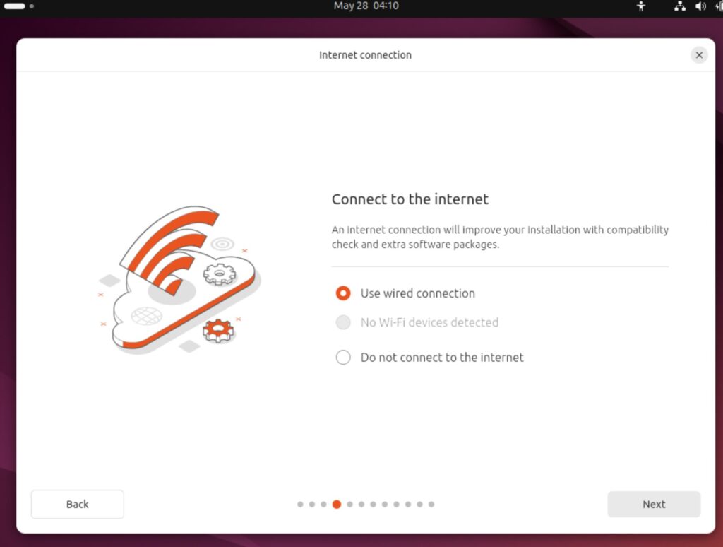Click the wired network status icon
723x547 pixels.
coord(680,6)
